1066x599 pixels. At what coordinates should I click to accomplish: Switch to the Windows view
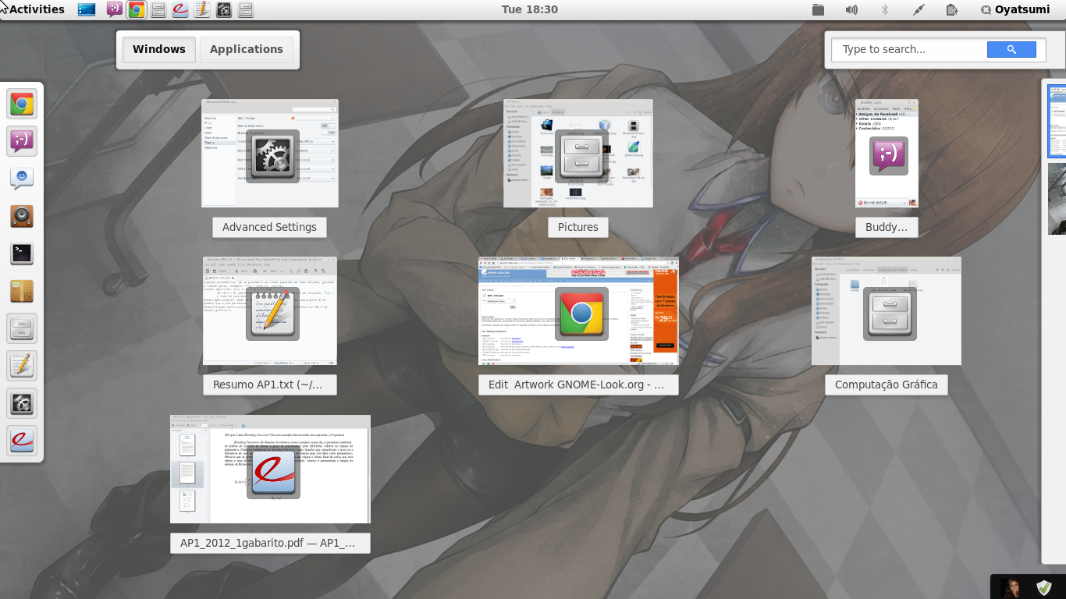pos(158,49)
